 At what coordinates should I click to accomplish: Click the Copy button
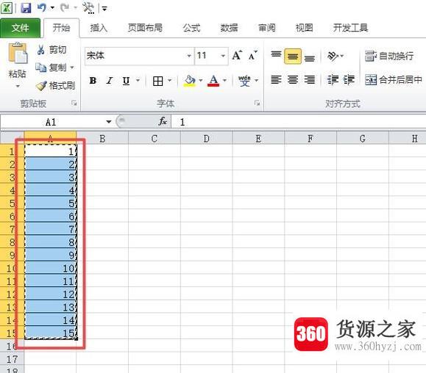pos(51,68)
